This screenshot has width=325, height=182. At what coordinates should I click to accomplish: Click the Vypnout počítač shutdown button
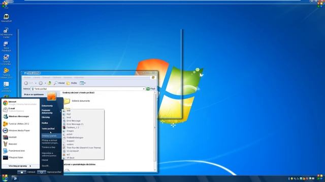[x=49, y=172]
